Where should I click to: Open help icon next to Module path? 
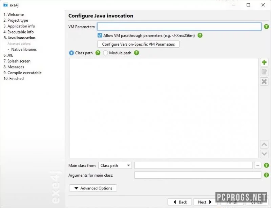[x=137, y=53]
